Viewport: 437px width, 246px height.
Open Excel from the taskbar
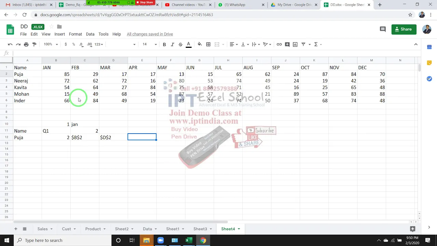(x=188, y=240)
